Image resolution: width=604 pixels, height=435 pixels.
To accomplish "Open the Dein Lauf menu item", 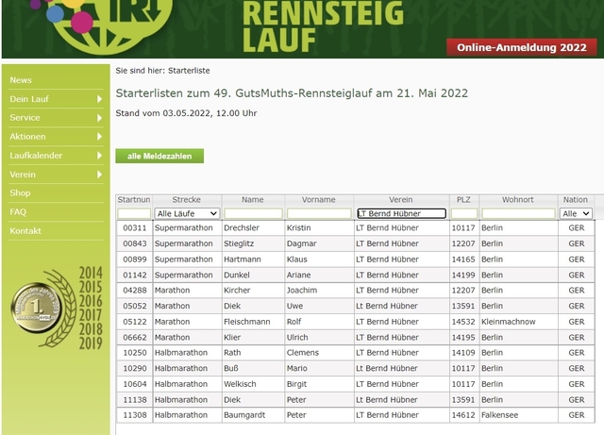I will point(29,99).
